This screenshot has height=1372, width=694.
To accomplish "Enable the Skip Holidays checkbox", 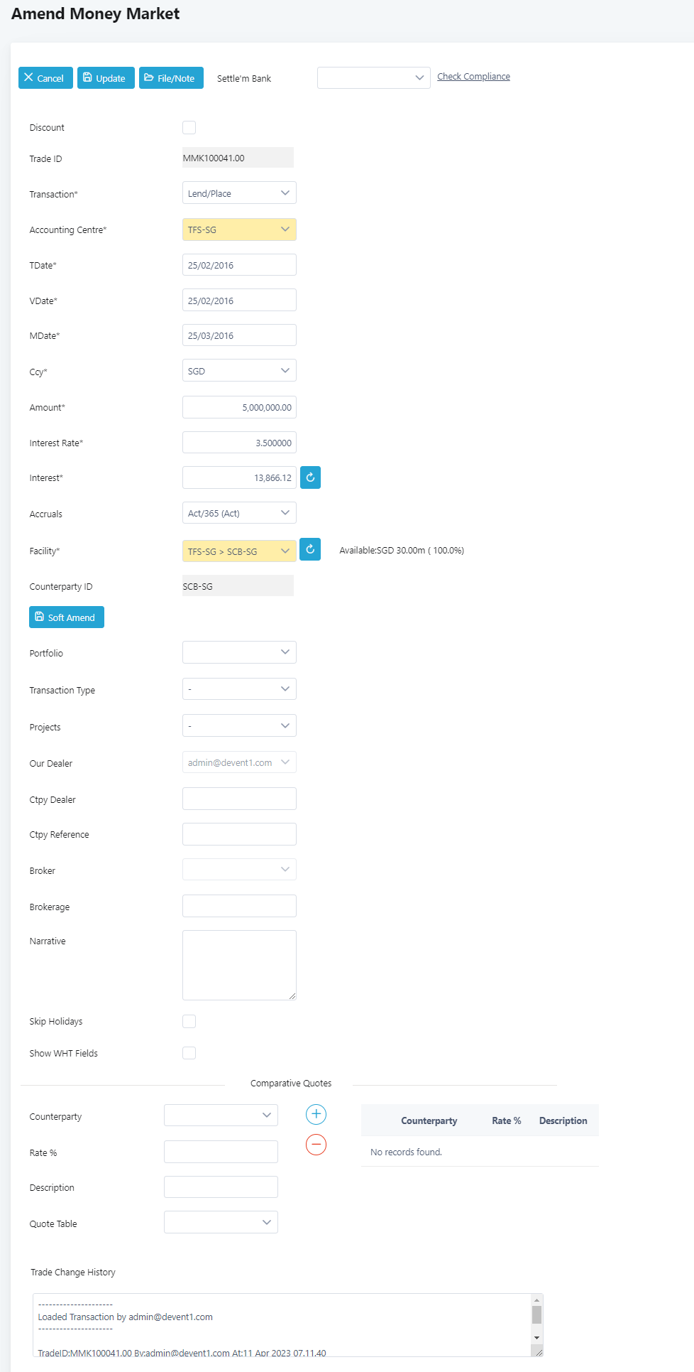I will click(189, 1021).
